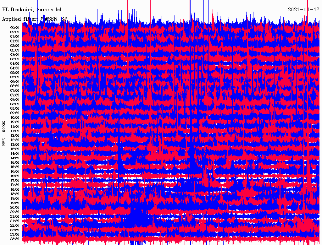The height and width of the screenshot is (245, 322).
Task: Click the 06:30 time row label
Action: (x=15, y=86)
